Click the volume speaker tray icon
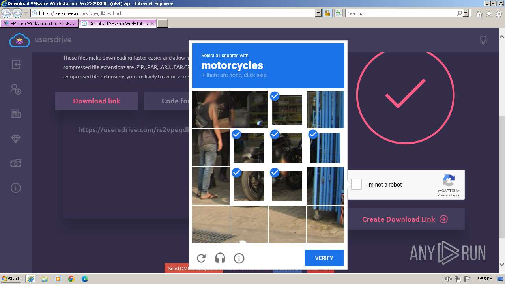 pyautogui.click(x=449, y=279)
